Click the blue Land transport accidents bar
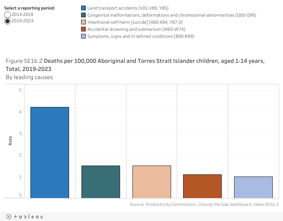The height and width of the screenshot is (221, 283). point(50,153)
